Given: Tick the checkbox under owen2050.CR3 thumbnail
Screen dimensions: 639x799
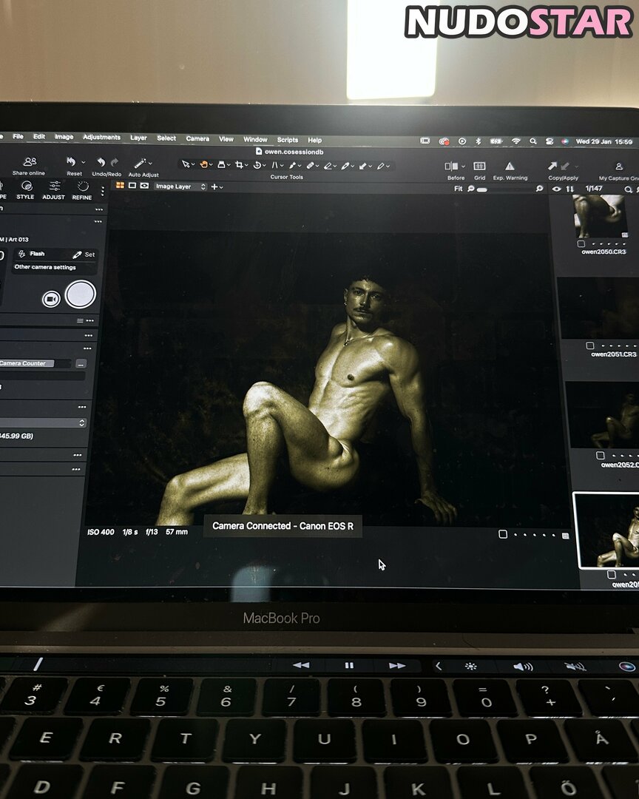Looking at the screenshot, I should (x=581, y=243).
